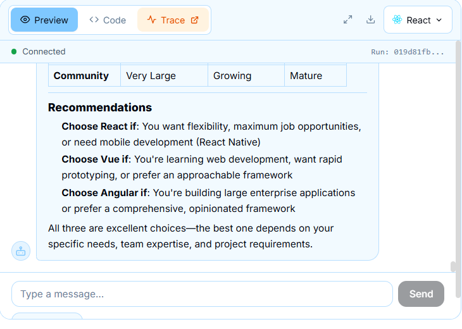
Task: Focus the Type a message input
Action: [x=202, y=294]
